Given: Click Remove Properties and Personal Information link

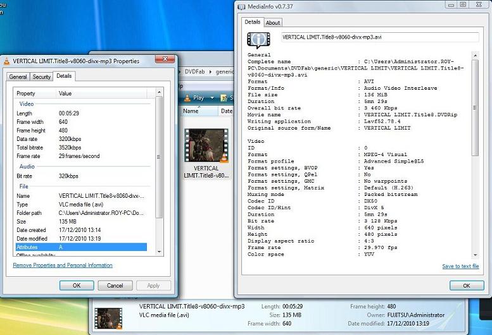Looking at the screenshot, I should click(63, 265).
